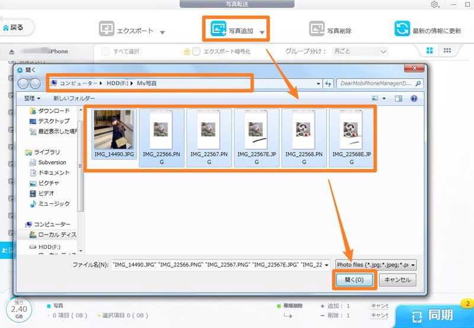Close the 開く dialog

(414, 69)
